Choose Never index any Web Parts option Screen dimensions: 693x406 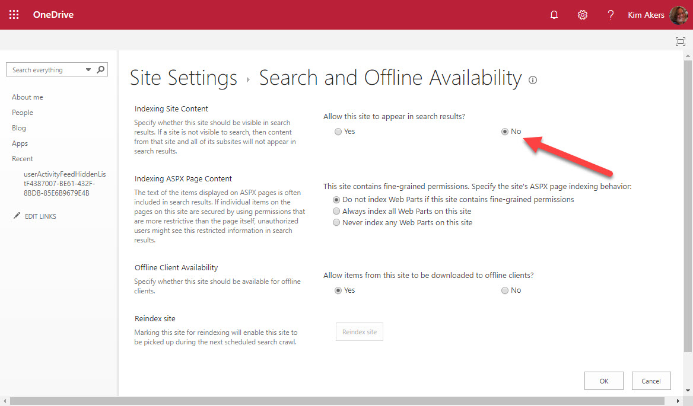click(336, 223)
